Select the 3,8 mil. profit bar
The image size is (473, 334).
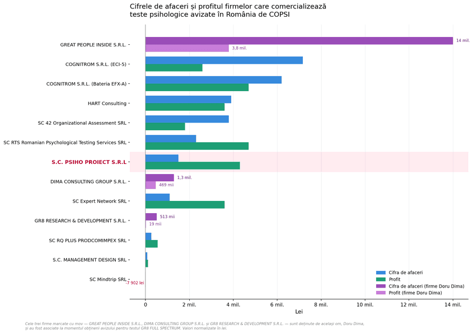pos(187,48)
